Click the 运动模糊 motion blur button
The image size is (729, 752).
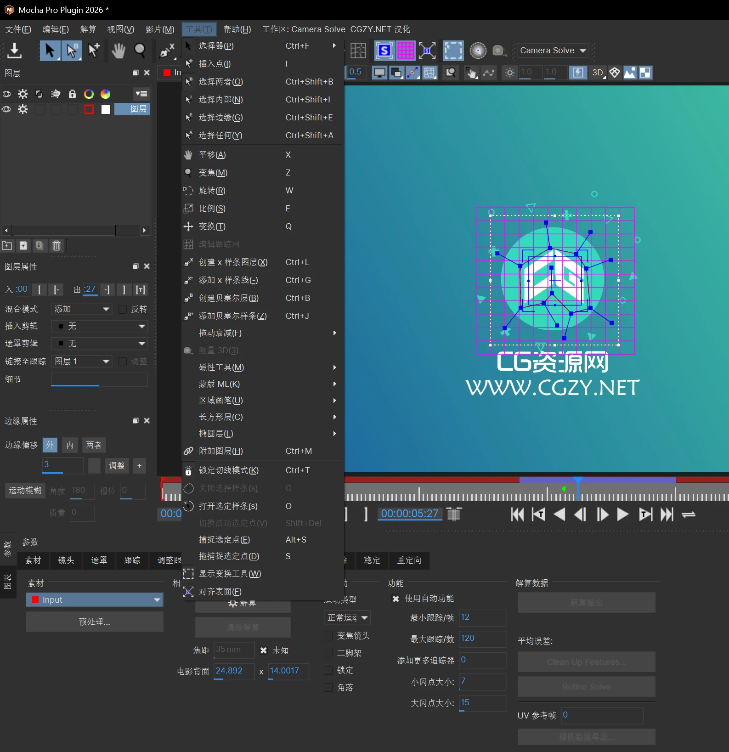(x=25, y=491)
